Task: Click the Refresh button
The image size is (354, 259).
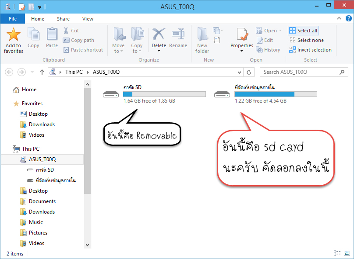Action: click(249, 72)
